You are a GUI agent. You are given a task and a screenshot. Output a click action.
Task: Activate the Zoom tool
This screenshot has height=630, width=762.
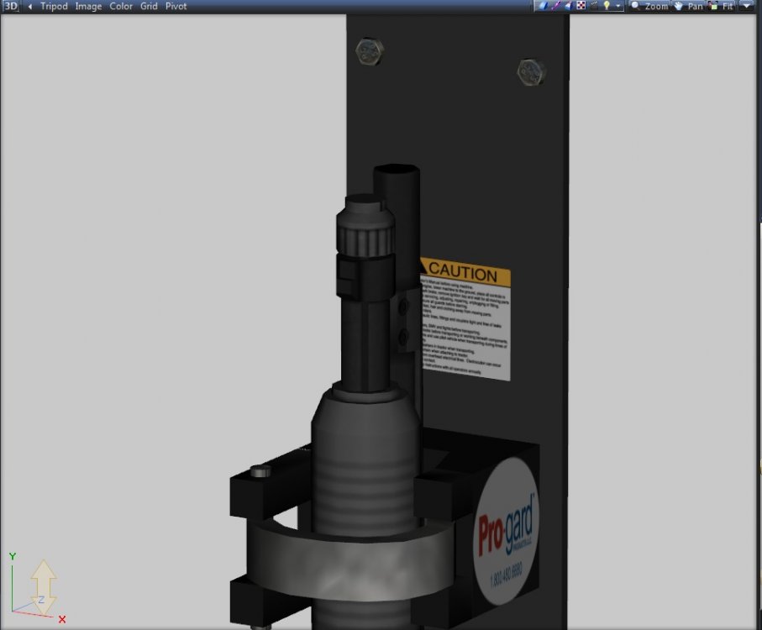coord(649,7)
